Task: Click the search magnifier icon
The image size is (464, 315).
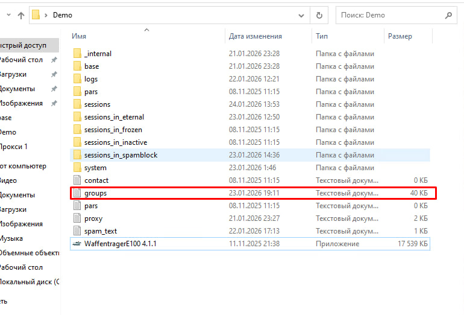Action: (x=448, y=15)
